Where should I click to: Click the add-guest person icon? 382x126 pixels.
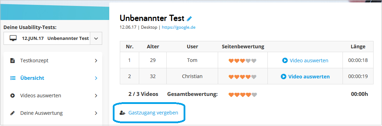point(122,113)
